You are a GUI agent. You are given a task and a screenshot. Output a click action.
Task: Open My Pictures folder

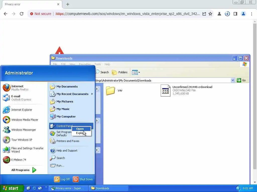pyautogui.click(x=71, y=101)
